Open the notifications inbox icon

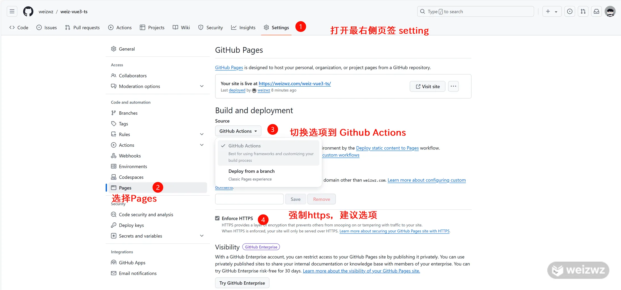pos(597,11)
